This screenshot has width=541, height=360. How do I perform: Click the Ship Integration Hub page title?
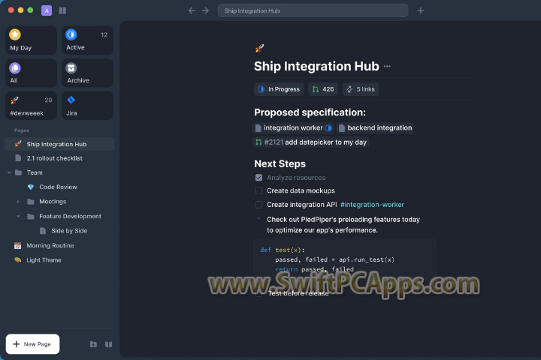tap(316, 66)
